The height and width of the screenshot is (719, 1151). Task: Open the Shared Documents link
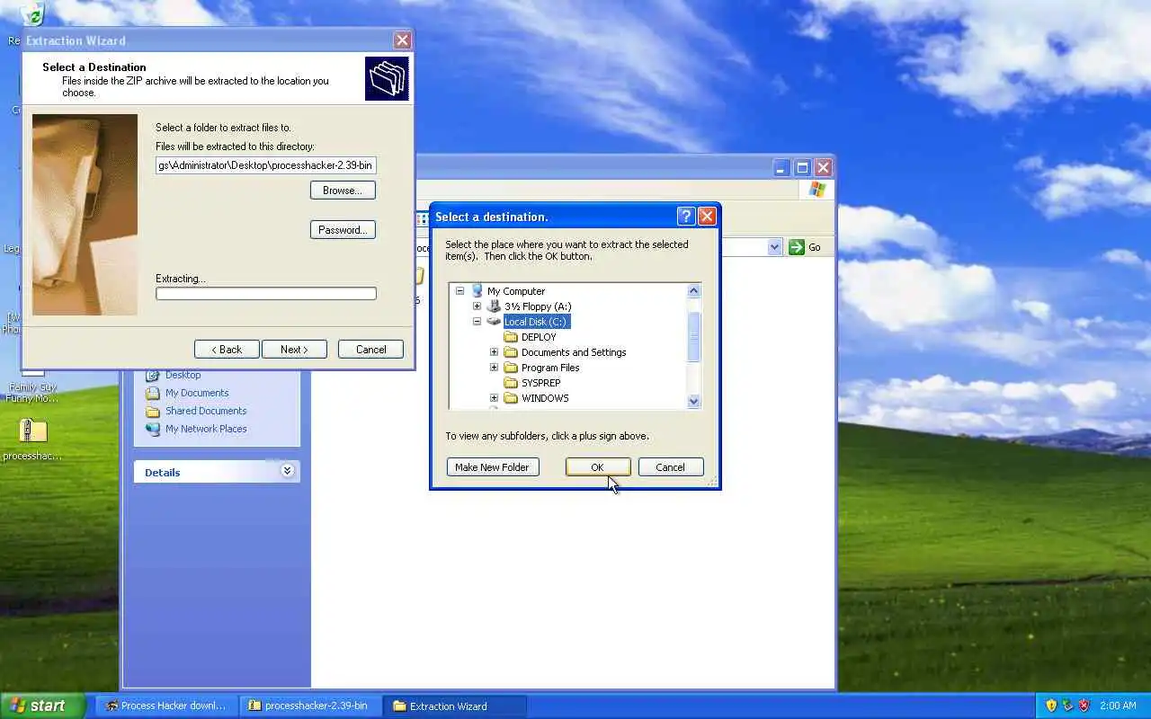click(x=206, y=411)
